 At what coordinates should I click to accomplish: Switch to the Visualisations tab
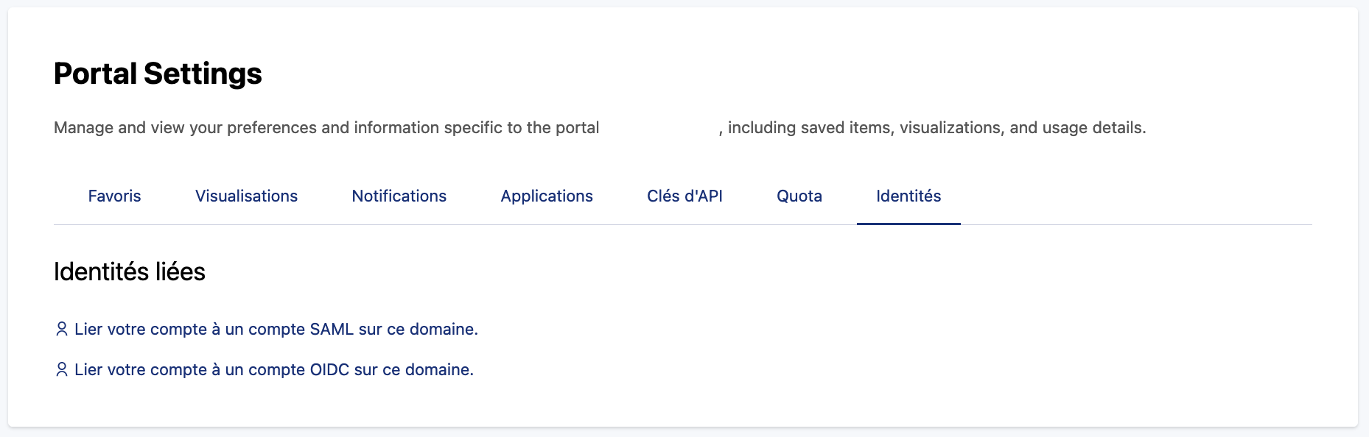[246, 196]
